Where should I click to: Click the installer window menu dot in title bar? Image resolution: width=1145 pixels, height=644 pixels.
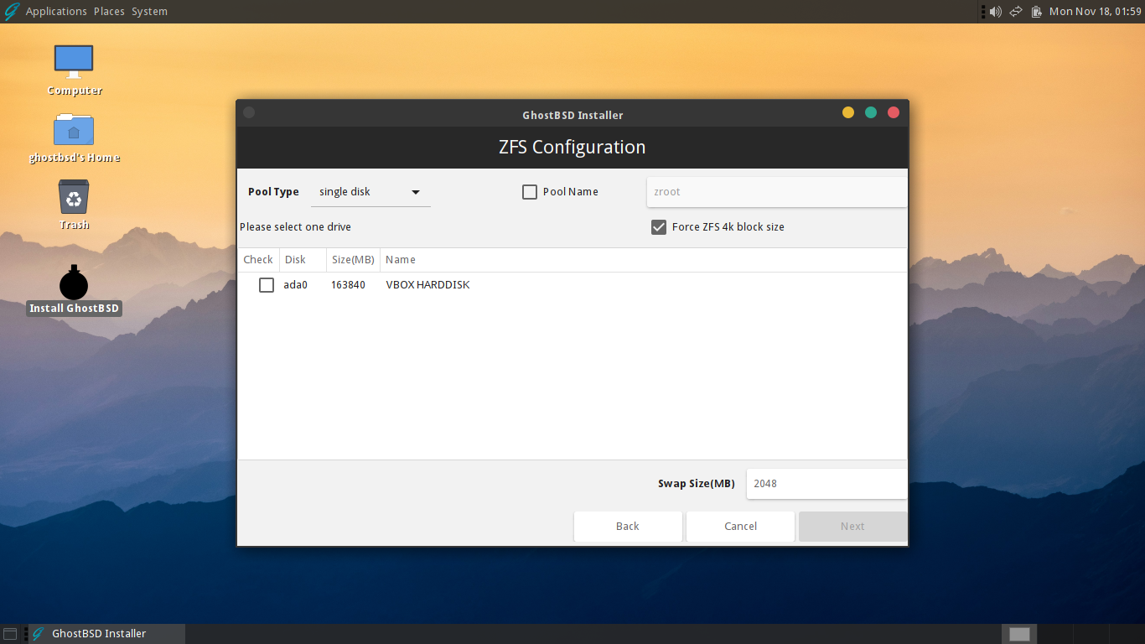[249, 112]
